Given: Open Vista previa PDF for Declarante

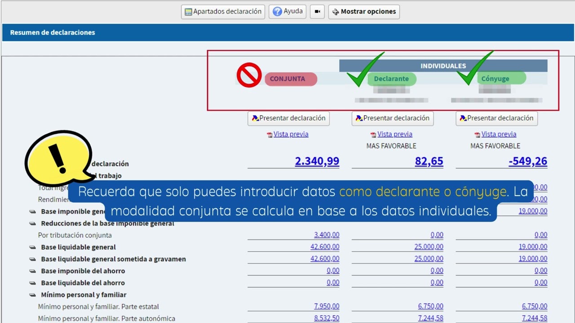Looking at the screenshot, I should tap(394, 134).
